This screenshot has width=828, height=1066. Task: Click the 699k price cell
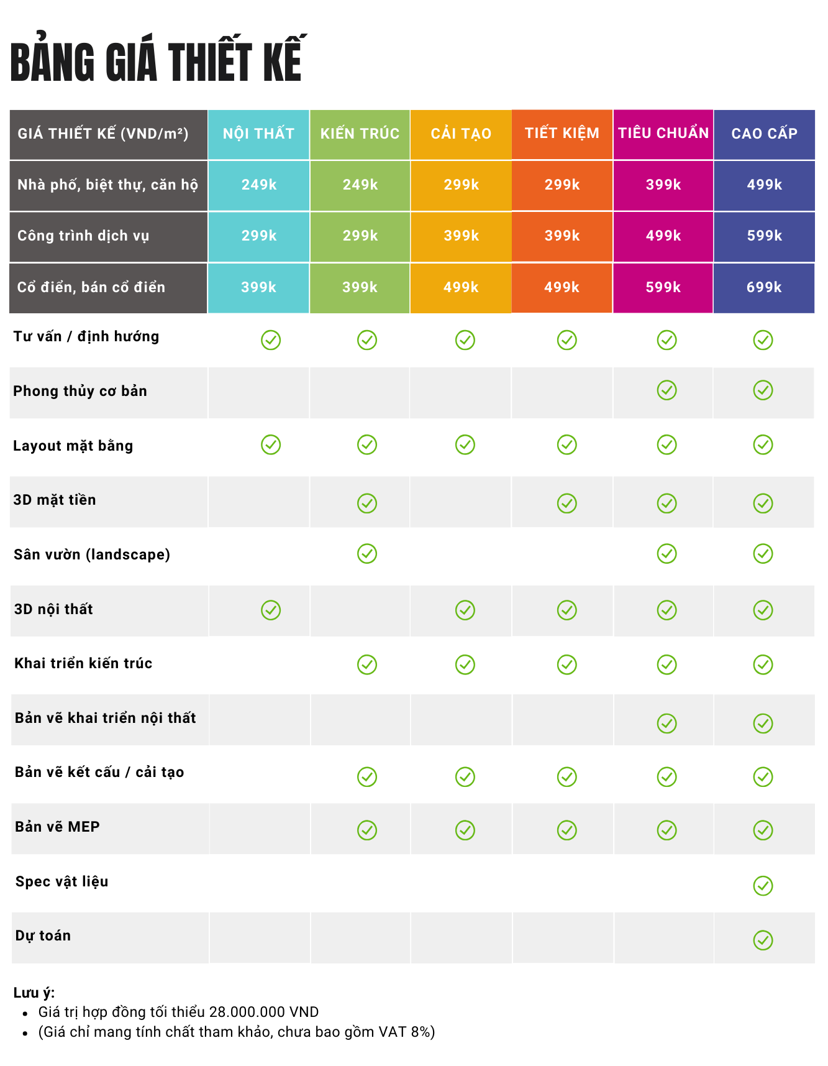764,287
